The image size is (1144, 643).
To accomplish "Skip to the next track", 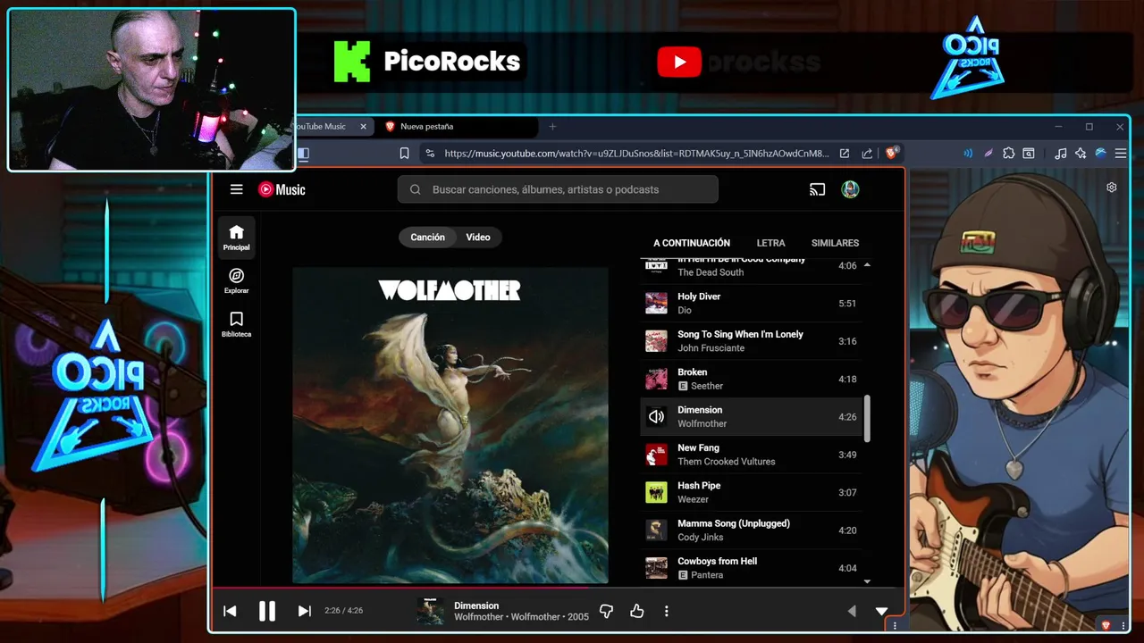I will (304, 611).
